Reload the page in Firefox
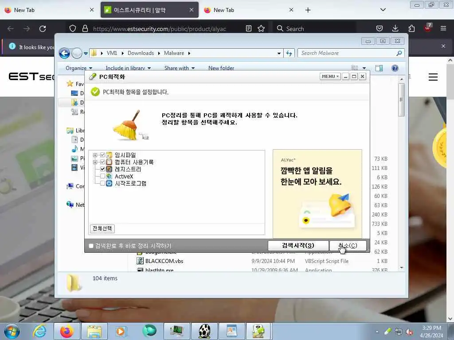The height and width of the screenshot is (340, 454). [x=43, y=29]
